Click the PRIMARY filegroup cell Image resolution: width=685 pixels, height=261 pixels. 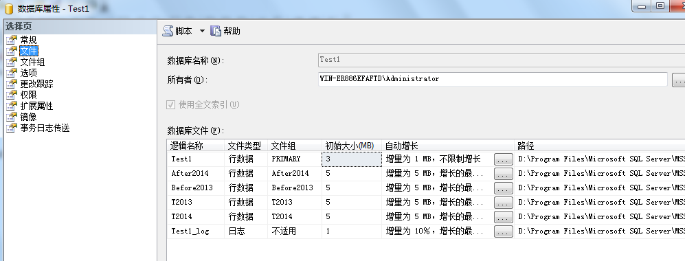click(295, 159)
